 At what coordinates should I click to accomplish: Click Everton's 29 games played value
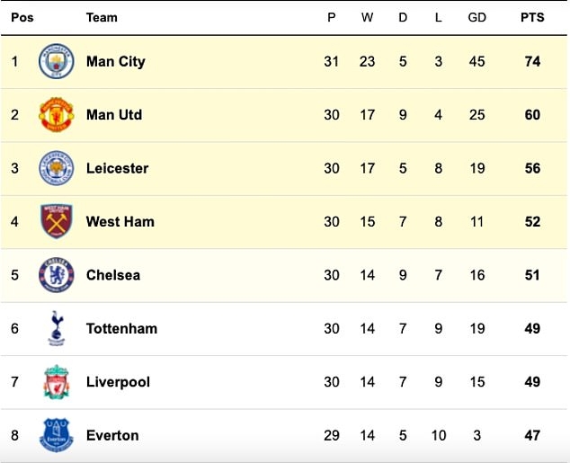tap(332, 435)
